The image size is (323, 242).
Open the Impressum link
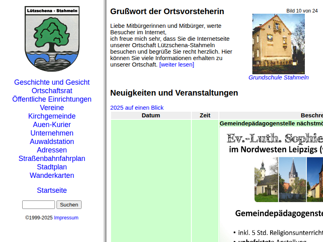click(x=66, y=218)
